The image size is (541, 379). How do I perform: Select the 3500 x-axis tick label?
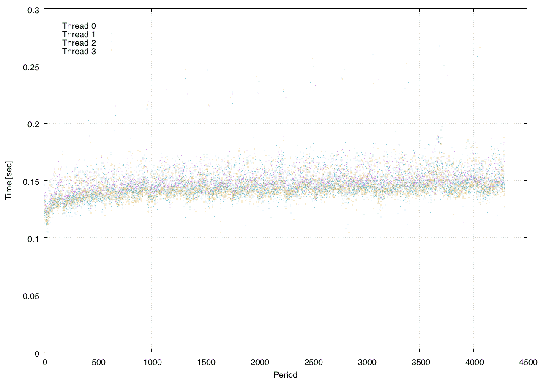pos(419,362)
